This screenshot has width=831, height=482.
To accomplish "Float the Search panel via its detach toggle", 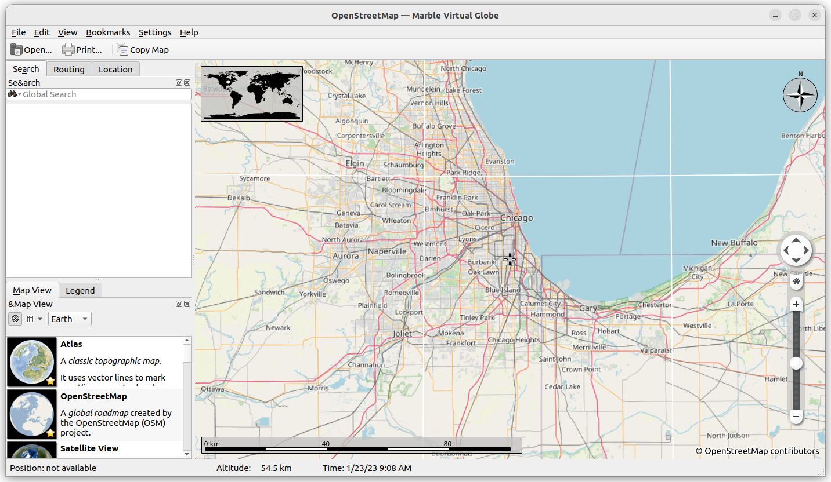I will [x=179, y=82].
